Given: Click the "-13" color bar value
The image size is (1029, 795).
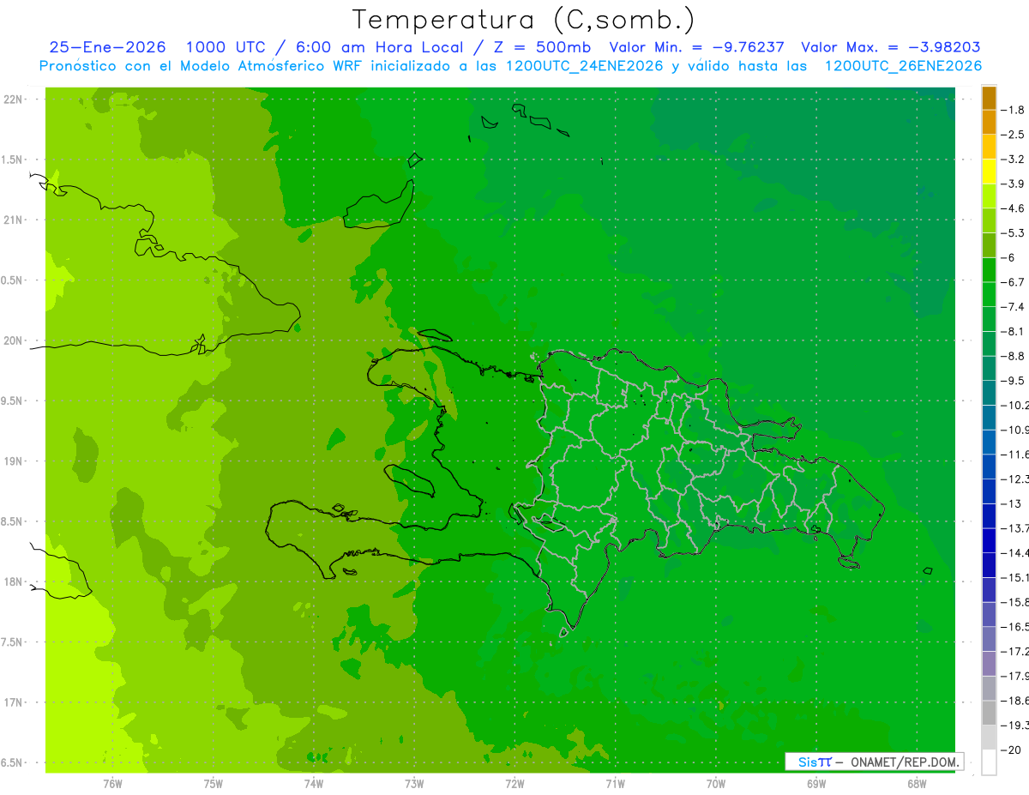Looking at the screenshot, I should (x=1011, y=503).
